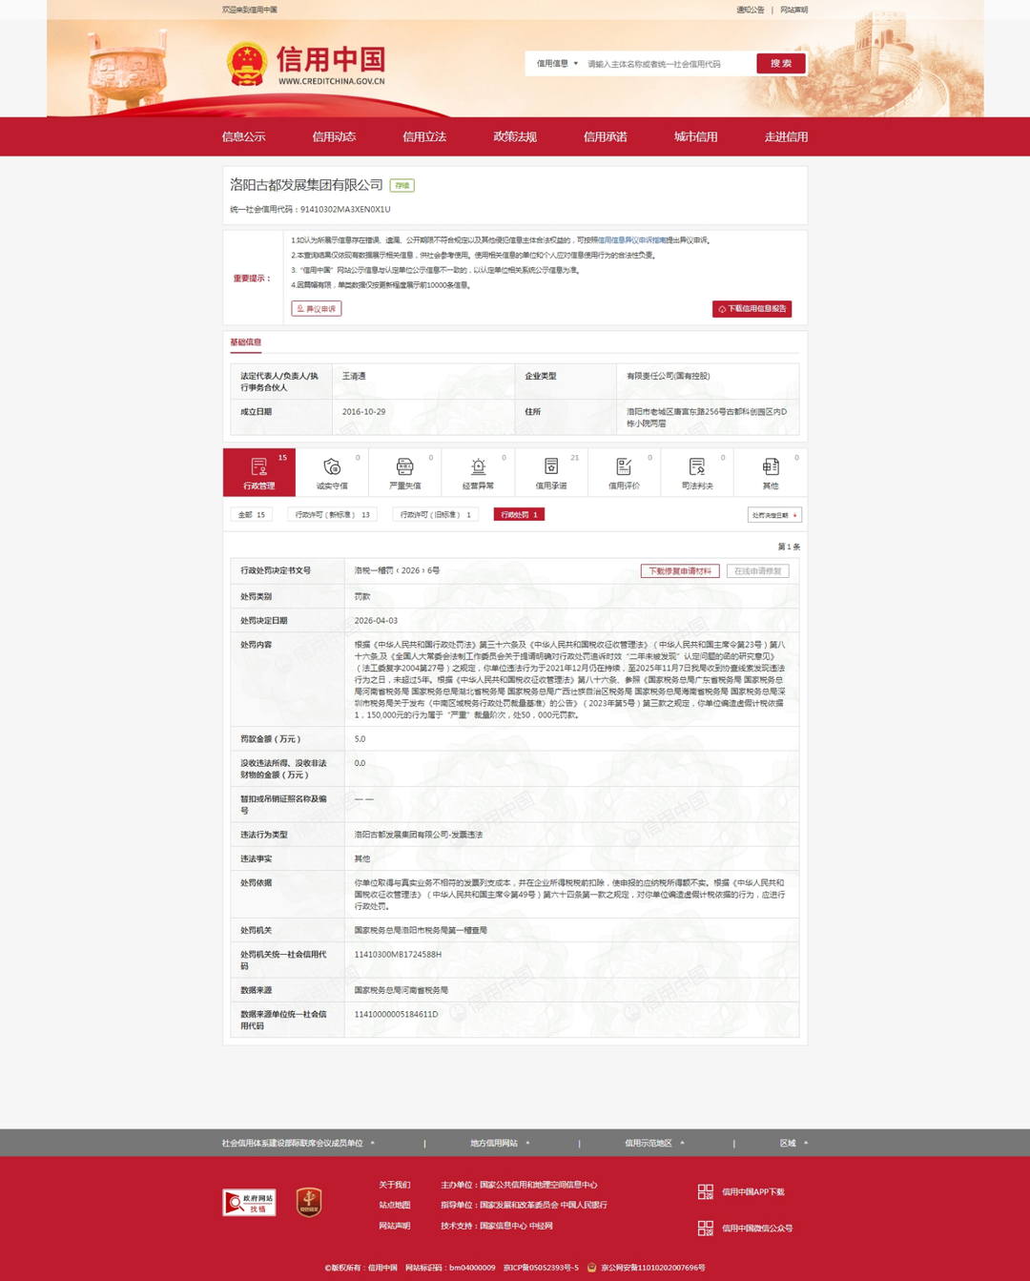This screenshot has height=1281, width=1030.
Task: Open the 信用评价 icon tab
Action: (x=624, y=472)
